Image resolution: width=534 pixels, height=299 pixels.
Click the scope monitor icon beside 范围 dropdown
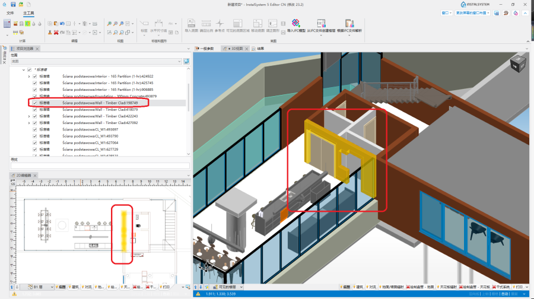tap(186, 61)
